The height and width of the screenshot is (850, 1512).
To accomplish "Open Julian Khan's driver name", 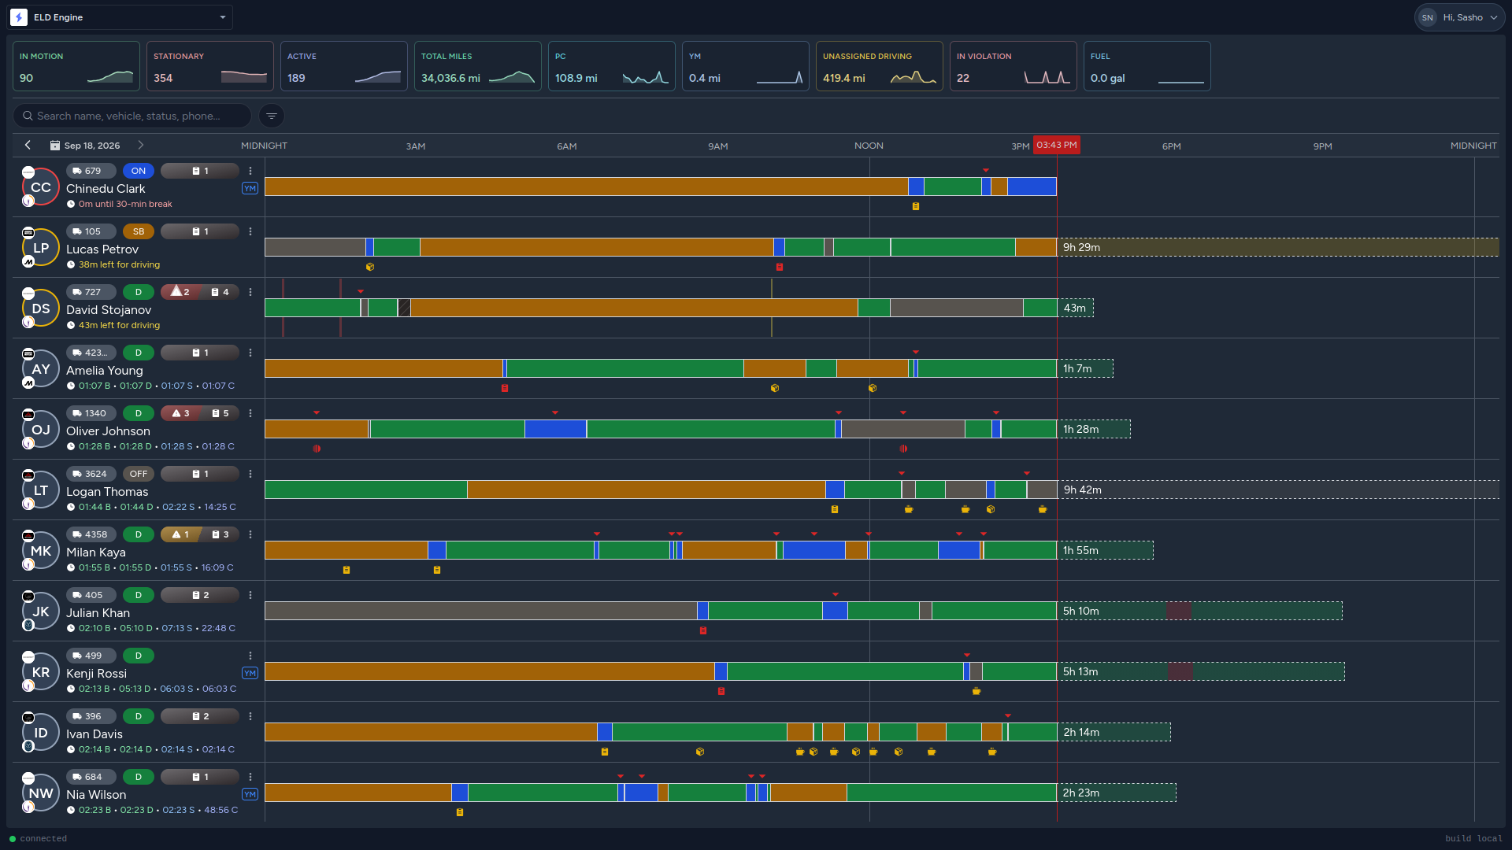I will coord(98,613).
